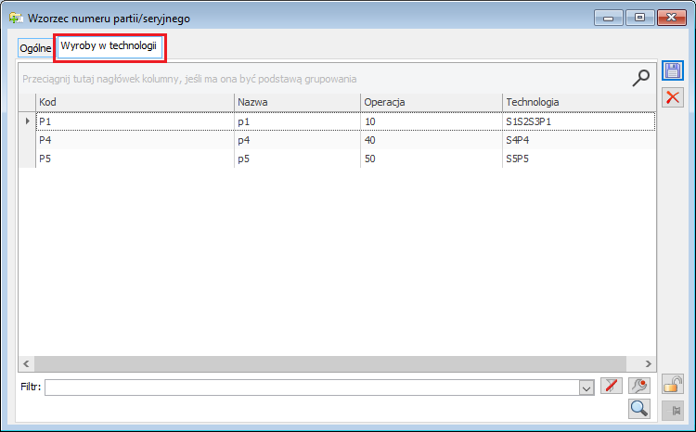
Task: Clear filter with the crossed funnel icon
Action: 612,386
